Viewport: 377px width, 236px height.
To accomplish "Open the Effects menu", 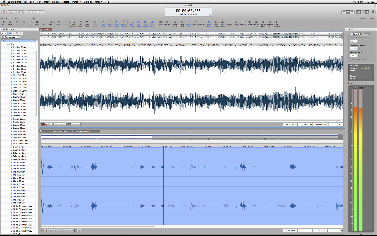I will coord(65,2).
